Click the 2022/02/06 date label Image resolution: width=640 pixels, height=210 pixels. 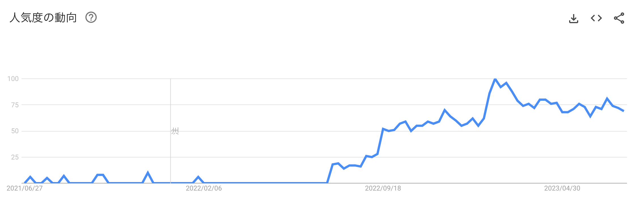coord(204,188)
